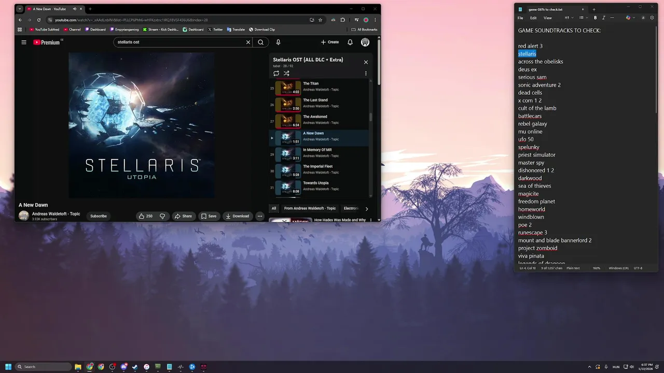Image resolution: width=664 pixels, height=373 pixels.
Task: Subscribe to Andreas Waldetoft - Topic
Action: point(99,216)
